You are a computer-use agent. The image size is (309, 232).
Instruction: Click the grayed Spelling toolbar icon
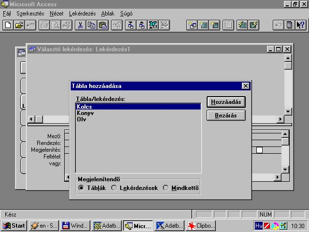coord(67,25)
